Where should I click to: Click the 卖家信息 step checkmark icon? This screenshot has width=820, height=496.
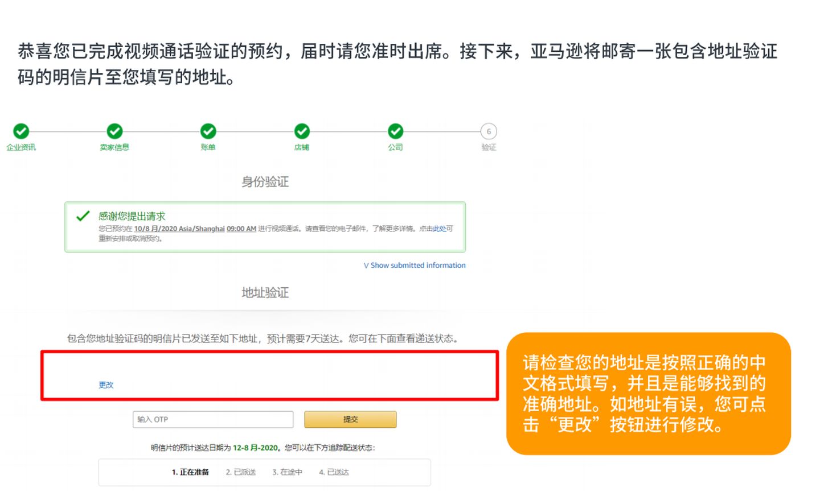click(x=114, y=131)
